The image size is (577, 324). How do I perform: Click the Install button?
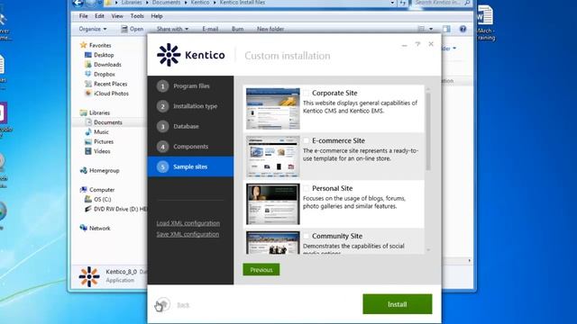(x=398, y=304)
